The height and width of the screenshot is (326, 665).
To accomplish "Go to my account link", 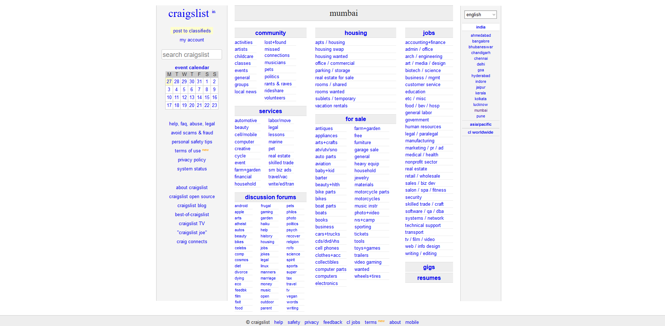I will (192, 40).
